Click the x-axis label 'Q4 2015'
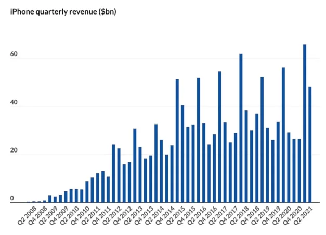The width and height of the screenshot is (326, 235). pos(187,216)
